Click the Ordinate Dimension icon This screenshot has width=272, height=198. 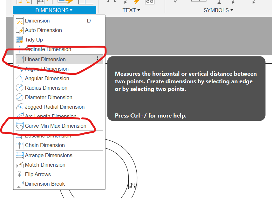click(x=19, y=49)
